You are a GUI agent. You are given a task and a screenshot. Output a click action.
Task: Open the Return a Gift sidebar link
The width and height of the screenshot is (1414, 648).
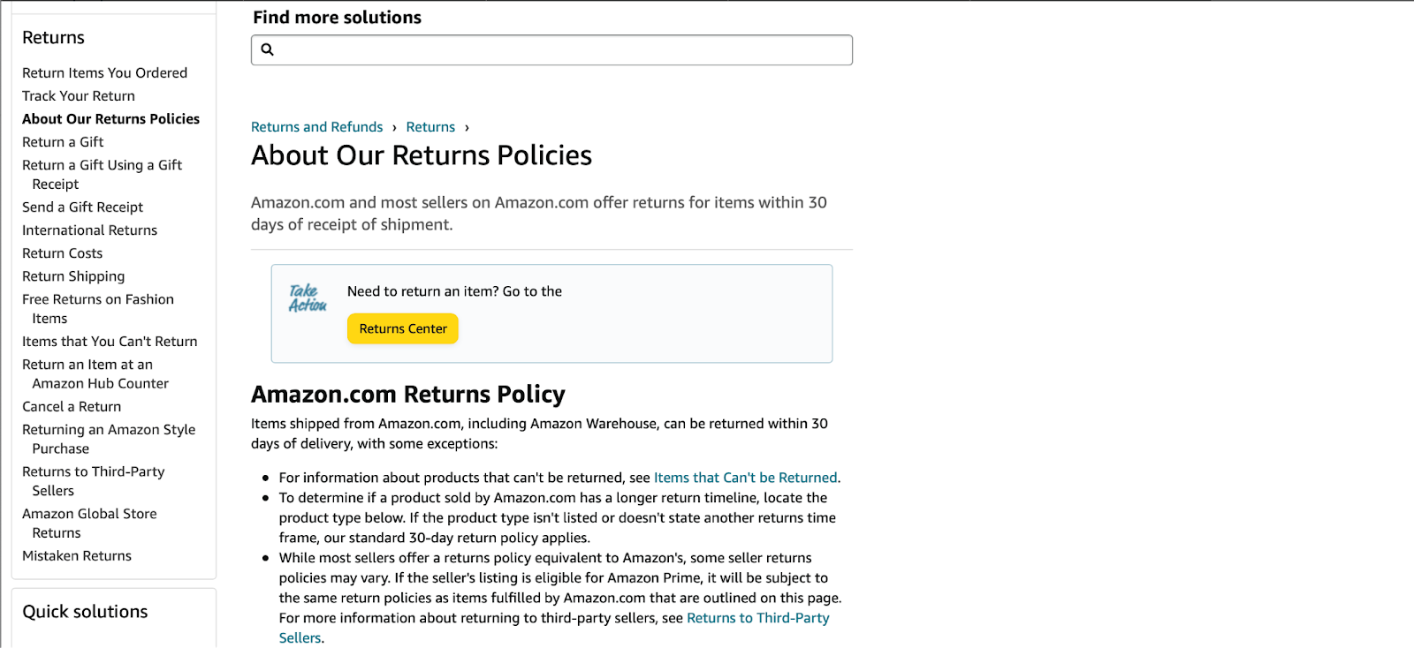point(63,142)
